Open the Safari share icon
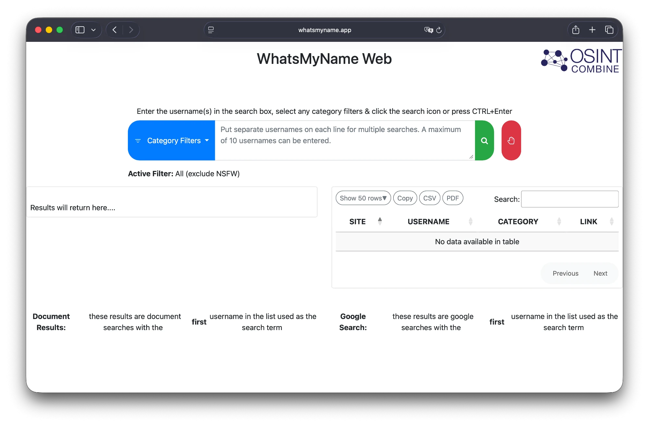 pos(576,30)
